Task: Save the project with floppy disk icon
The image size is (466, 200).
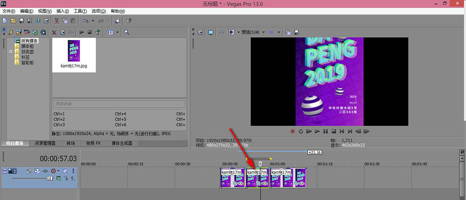Action: (21, 21)
